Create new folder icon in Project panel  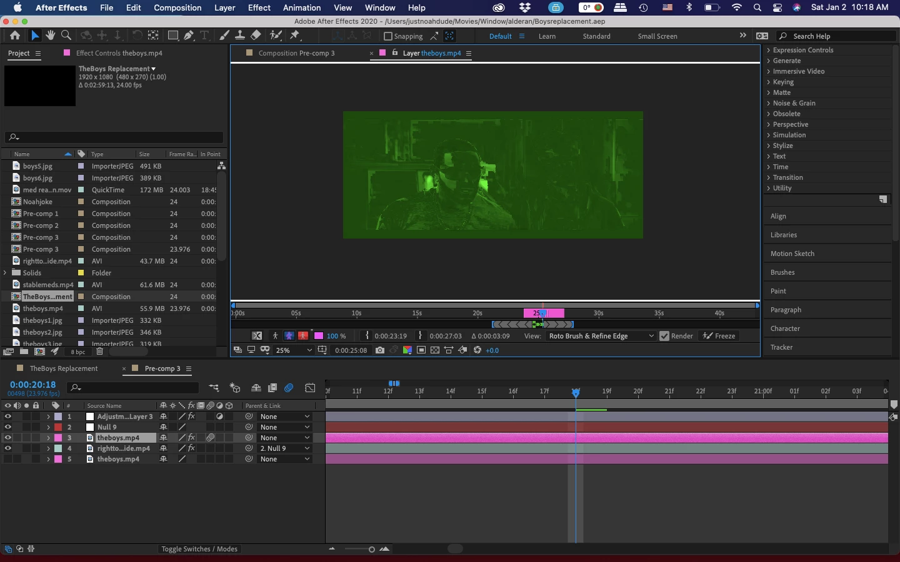pos(24,352)
